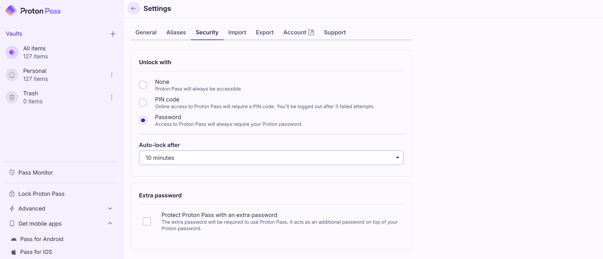This screenshot has width=603, height=259.
Task: Click the 'Vaults' heading text
Action: pyautogui.click(x=14, y=34)
